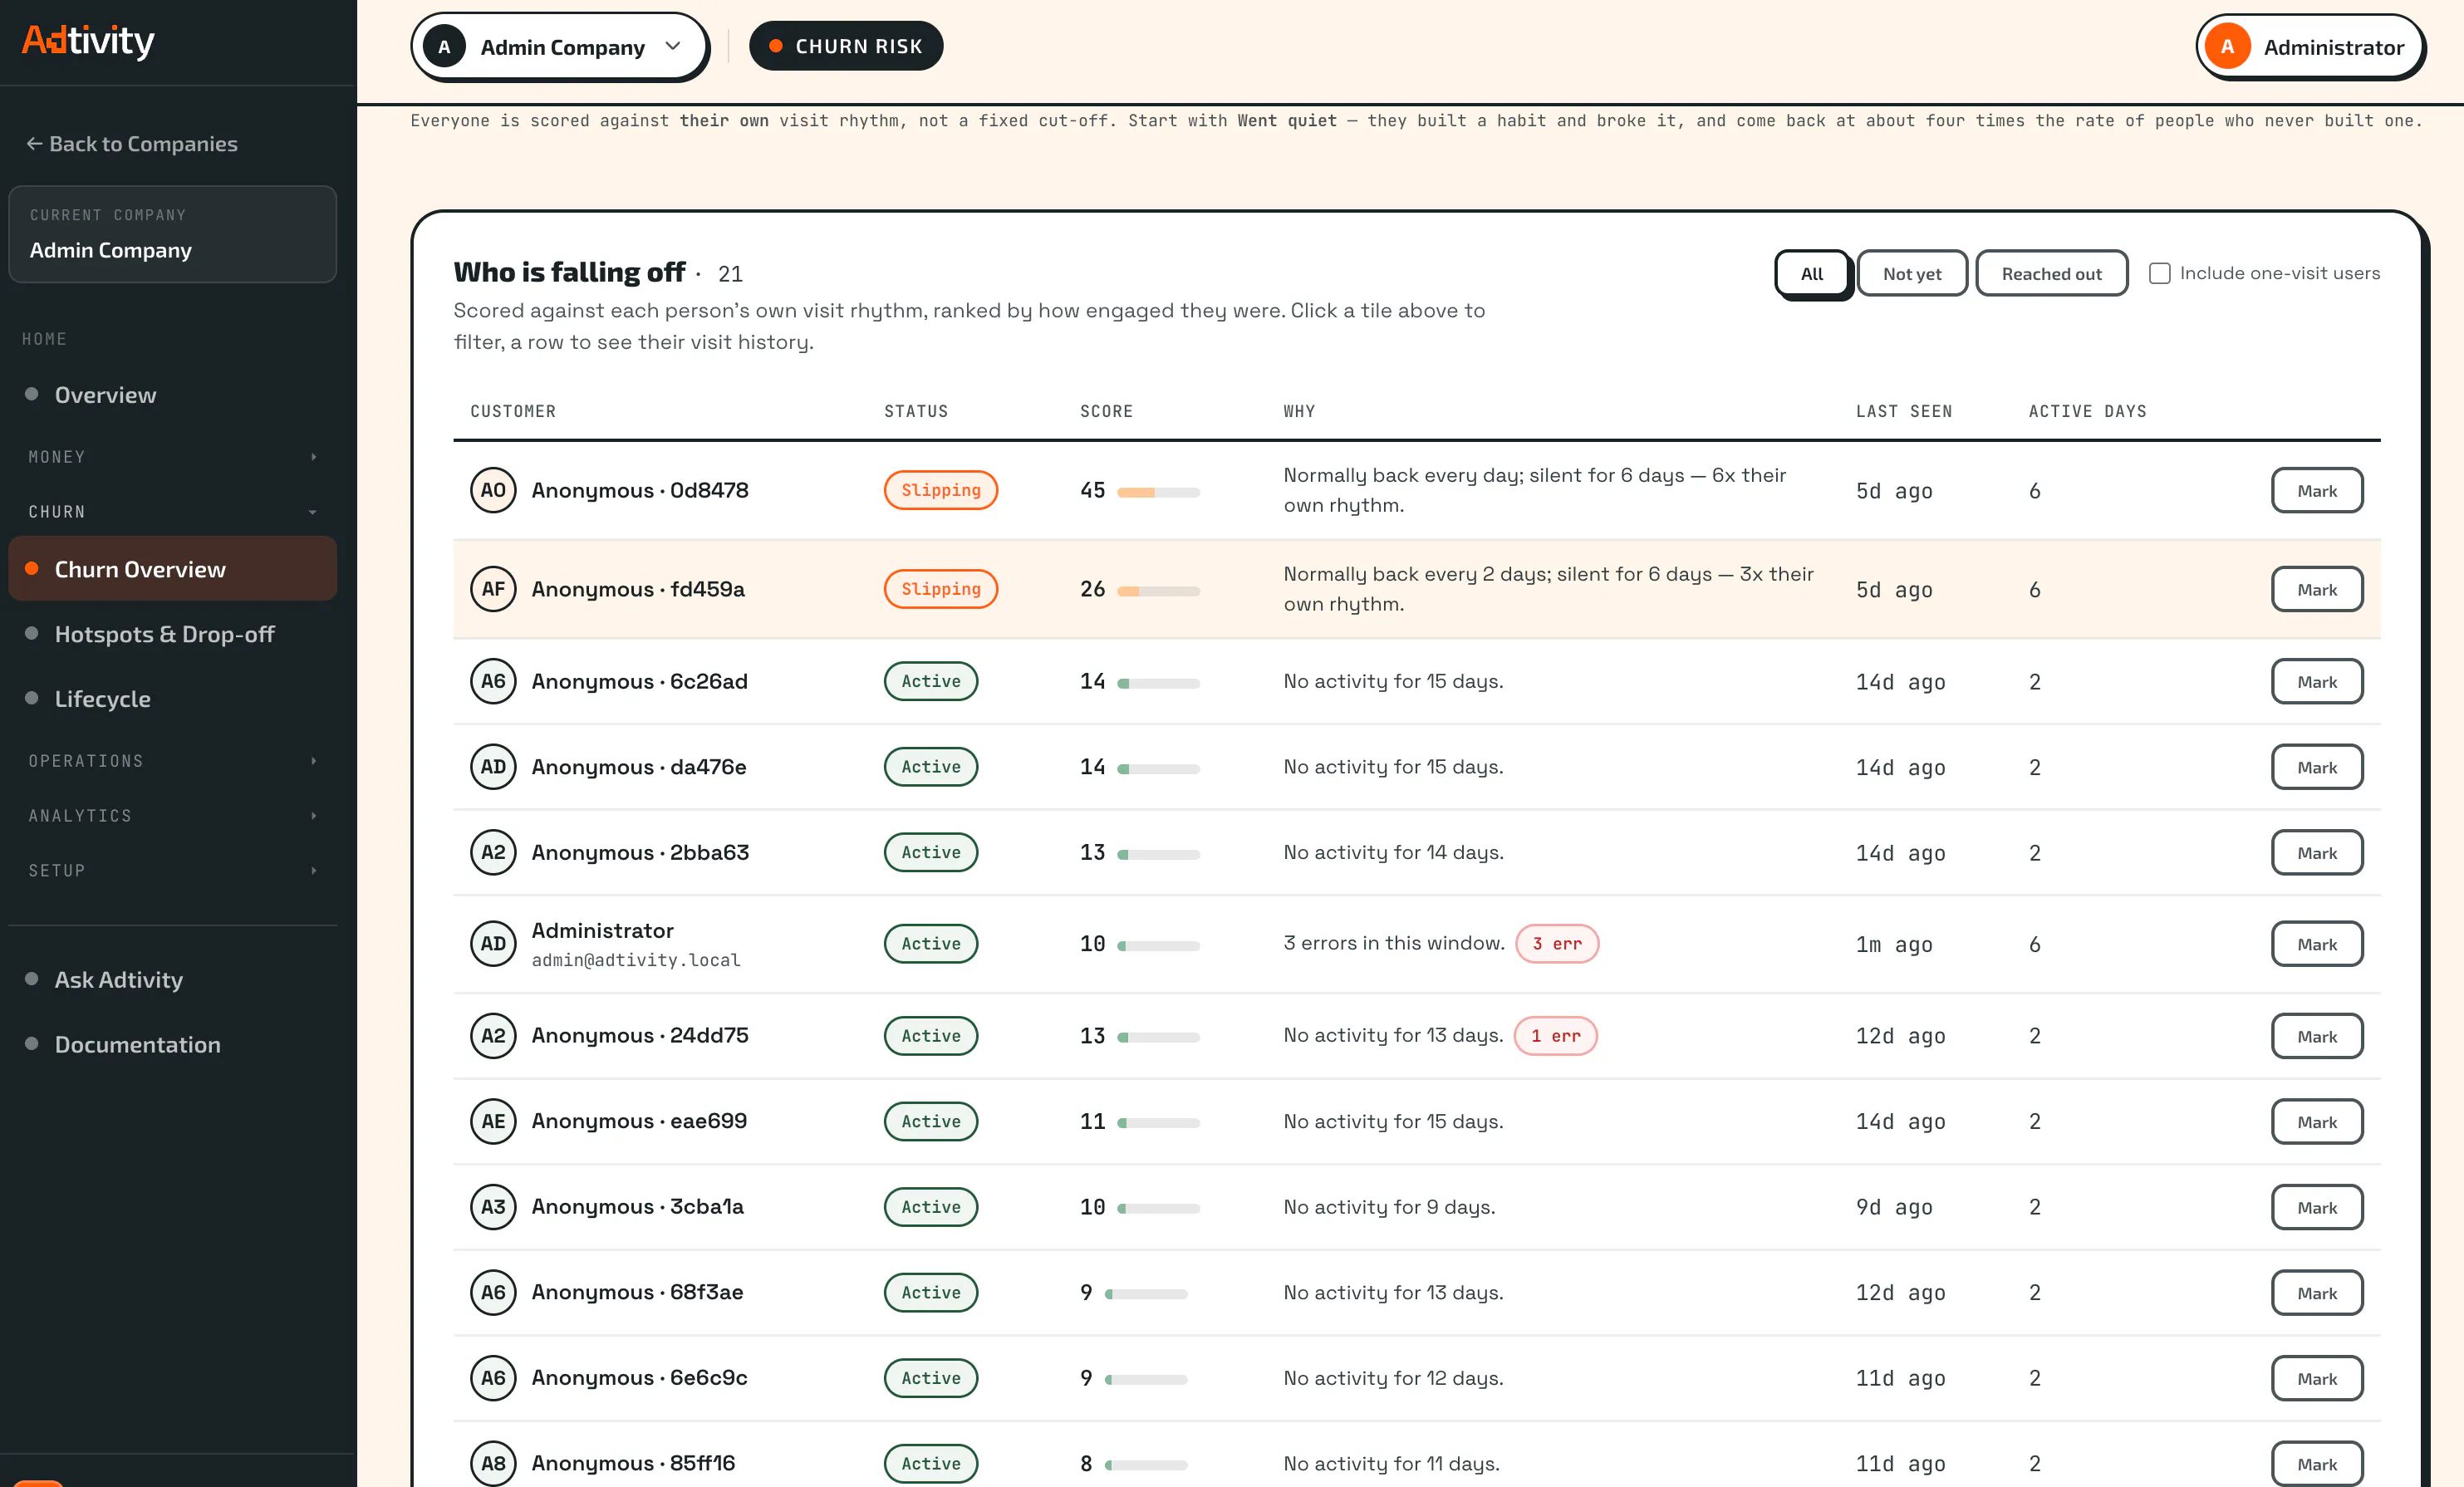Open the Anonymous · 6e6c9c row
The image size is (2464, 1487).
point(1416,1378)
